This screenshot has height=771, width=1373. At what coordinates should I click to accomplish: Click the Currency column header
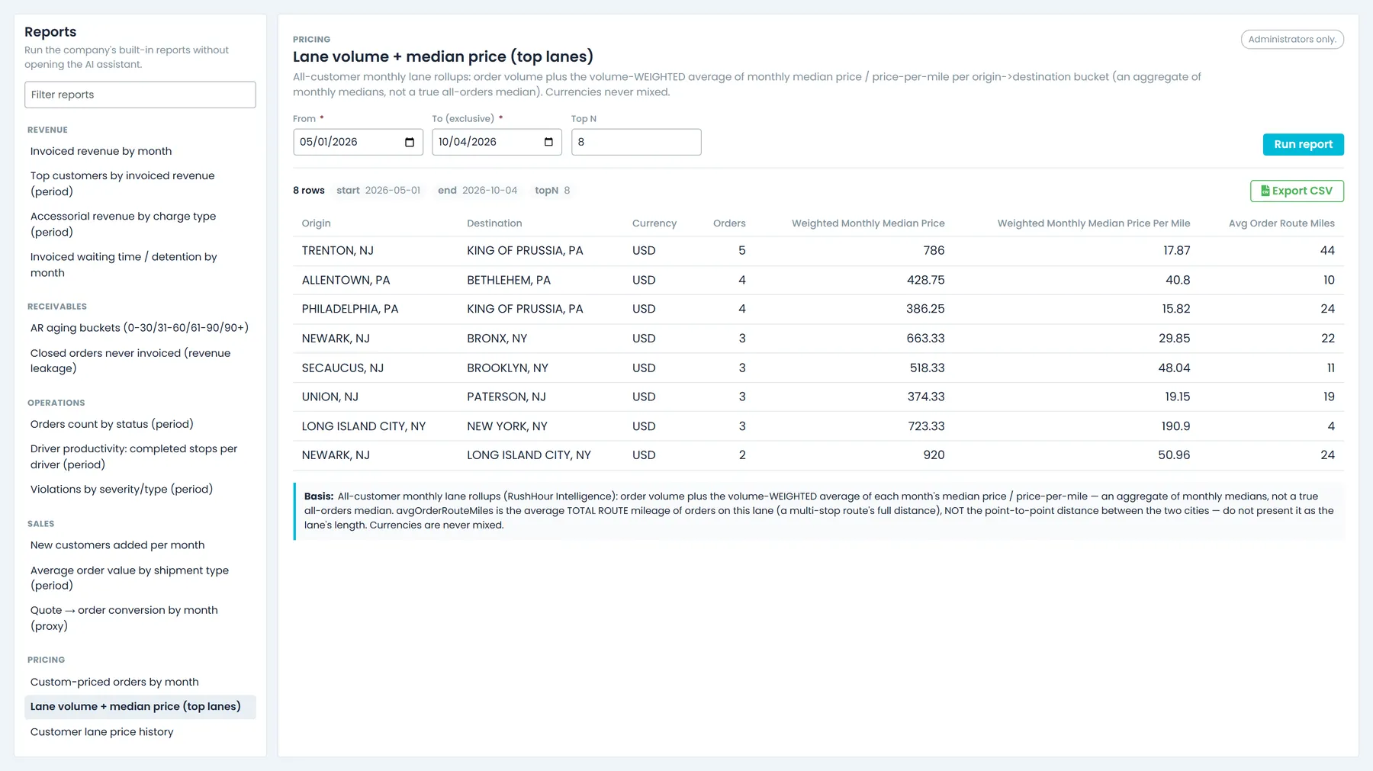(x=654, y=223)
